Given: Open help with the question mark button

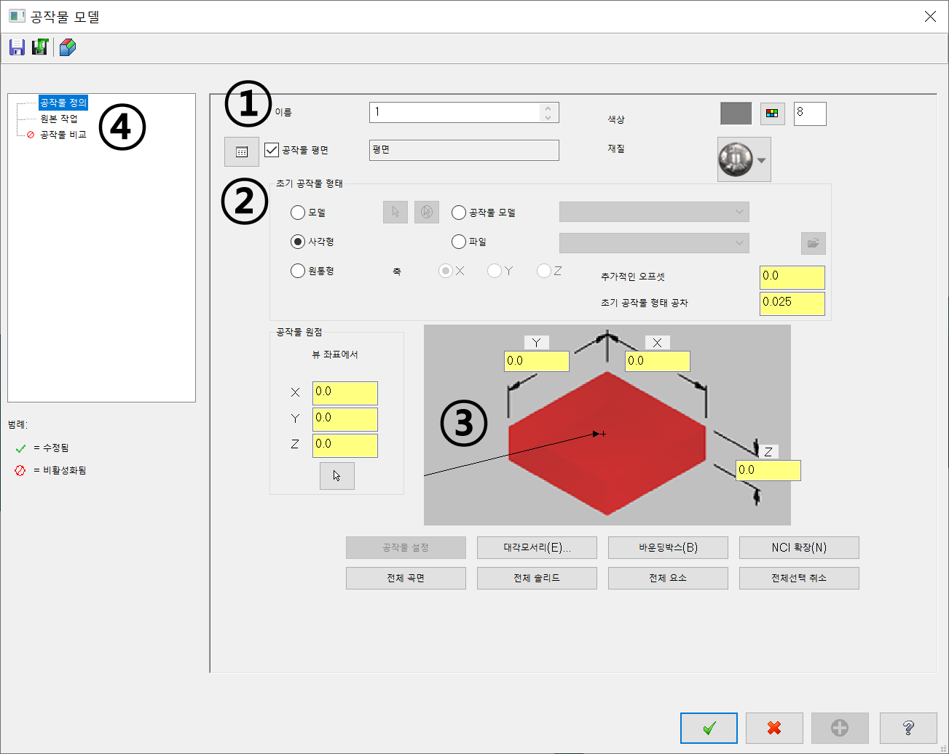Looking at the screenshot, I should pos(908,728).
